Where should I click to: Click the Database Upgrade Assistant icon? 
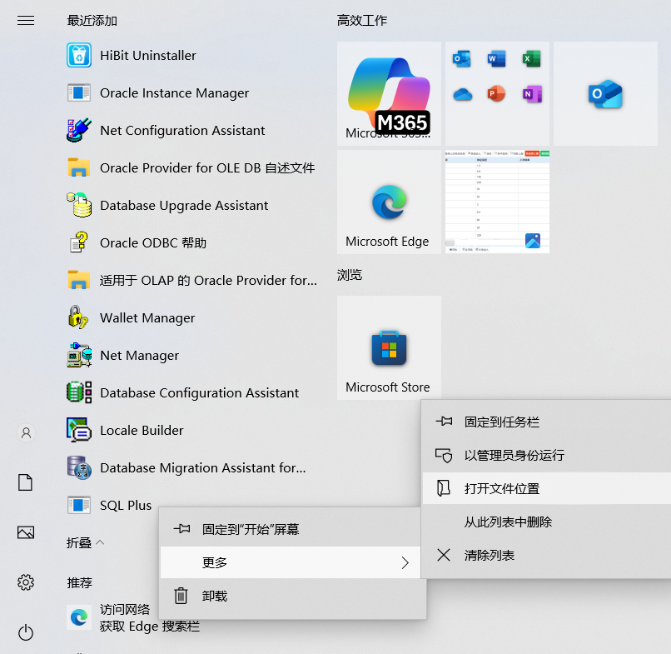point(79,205)
